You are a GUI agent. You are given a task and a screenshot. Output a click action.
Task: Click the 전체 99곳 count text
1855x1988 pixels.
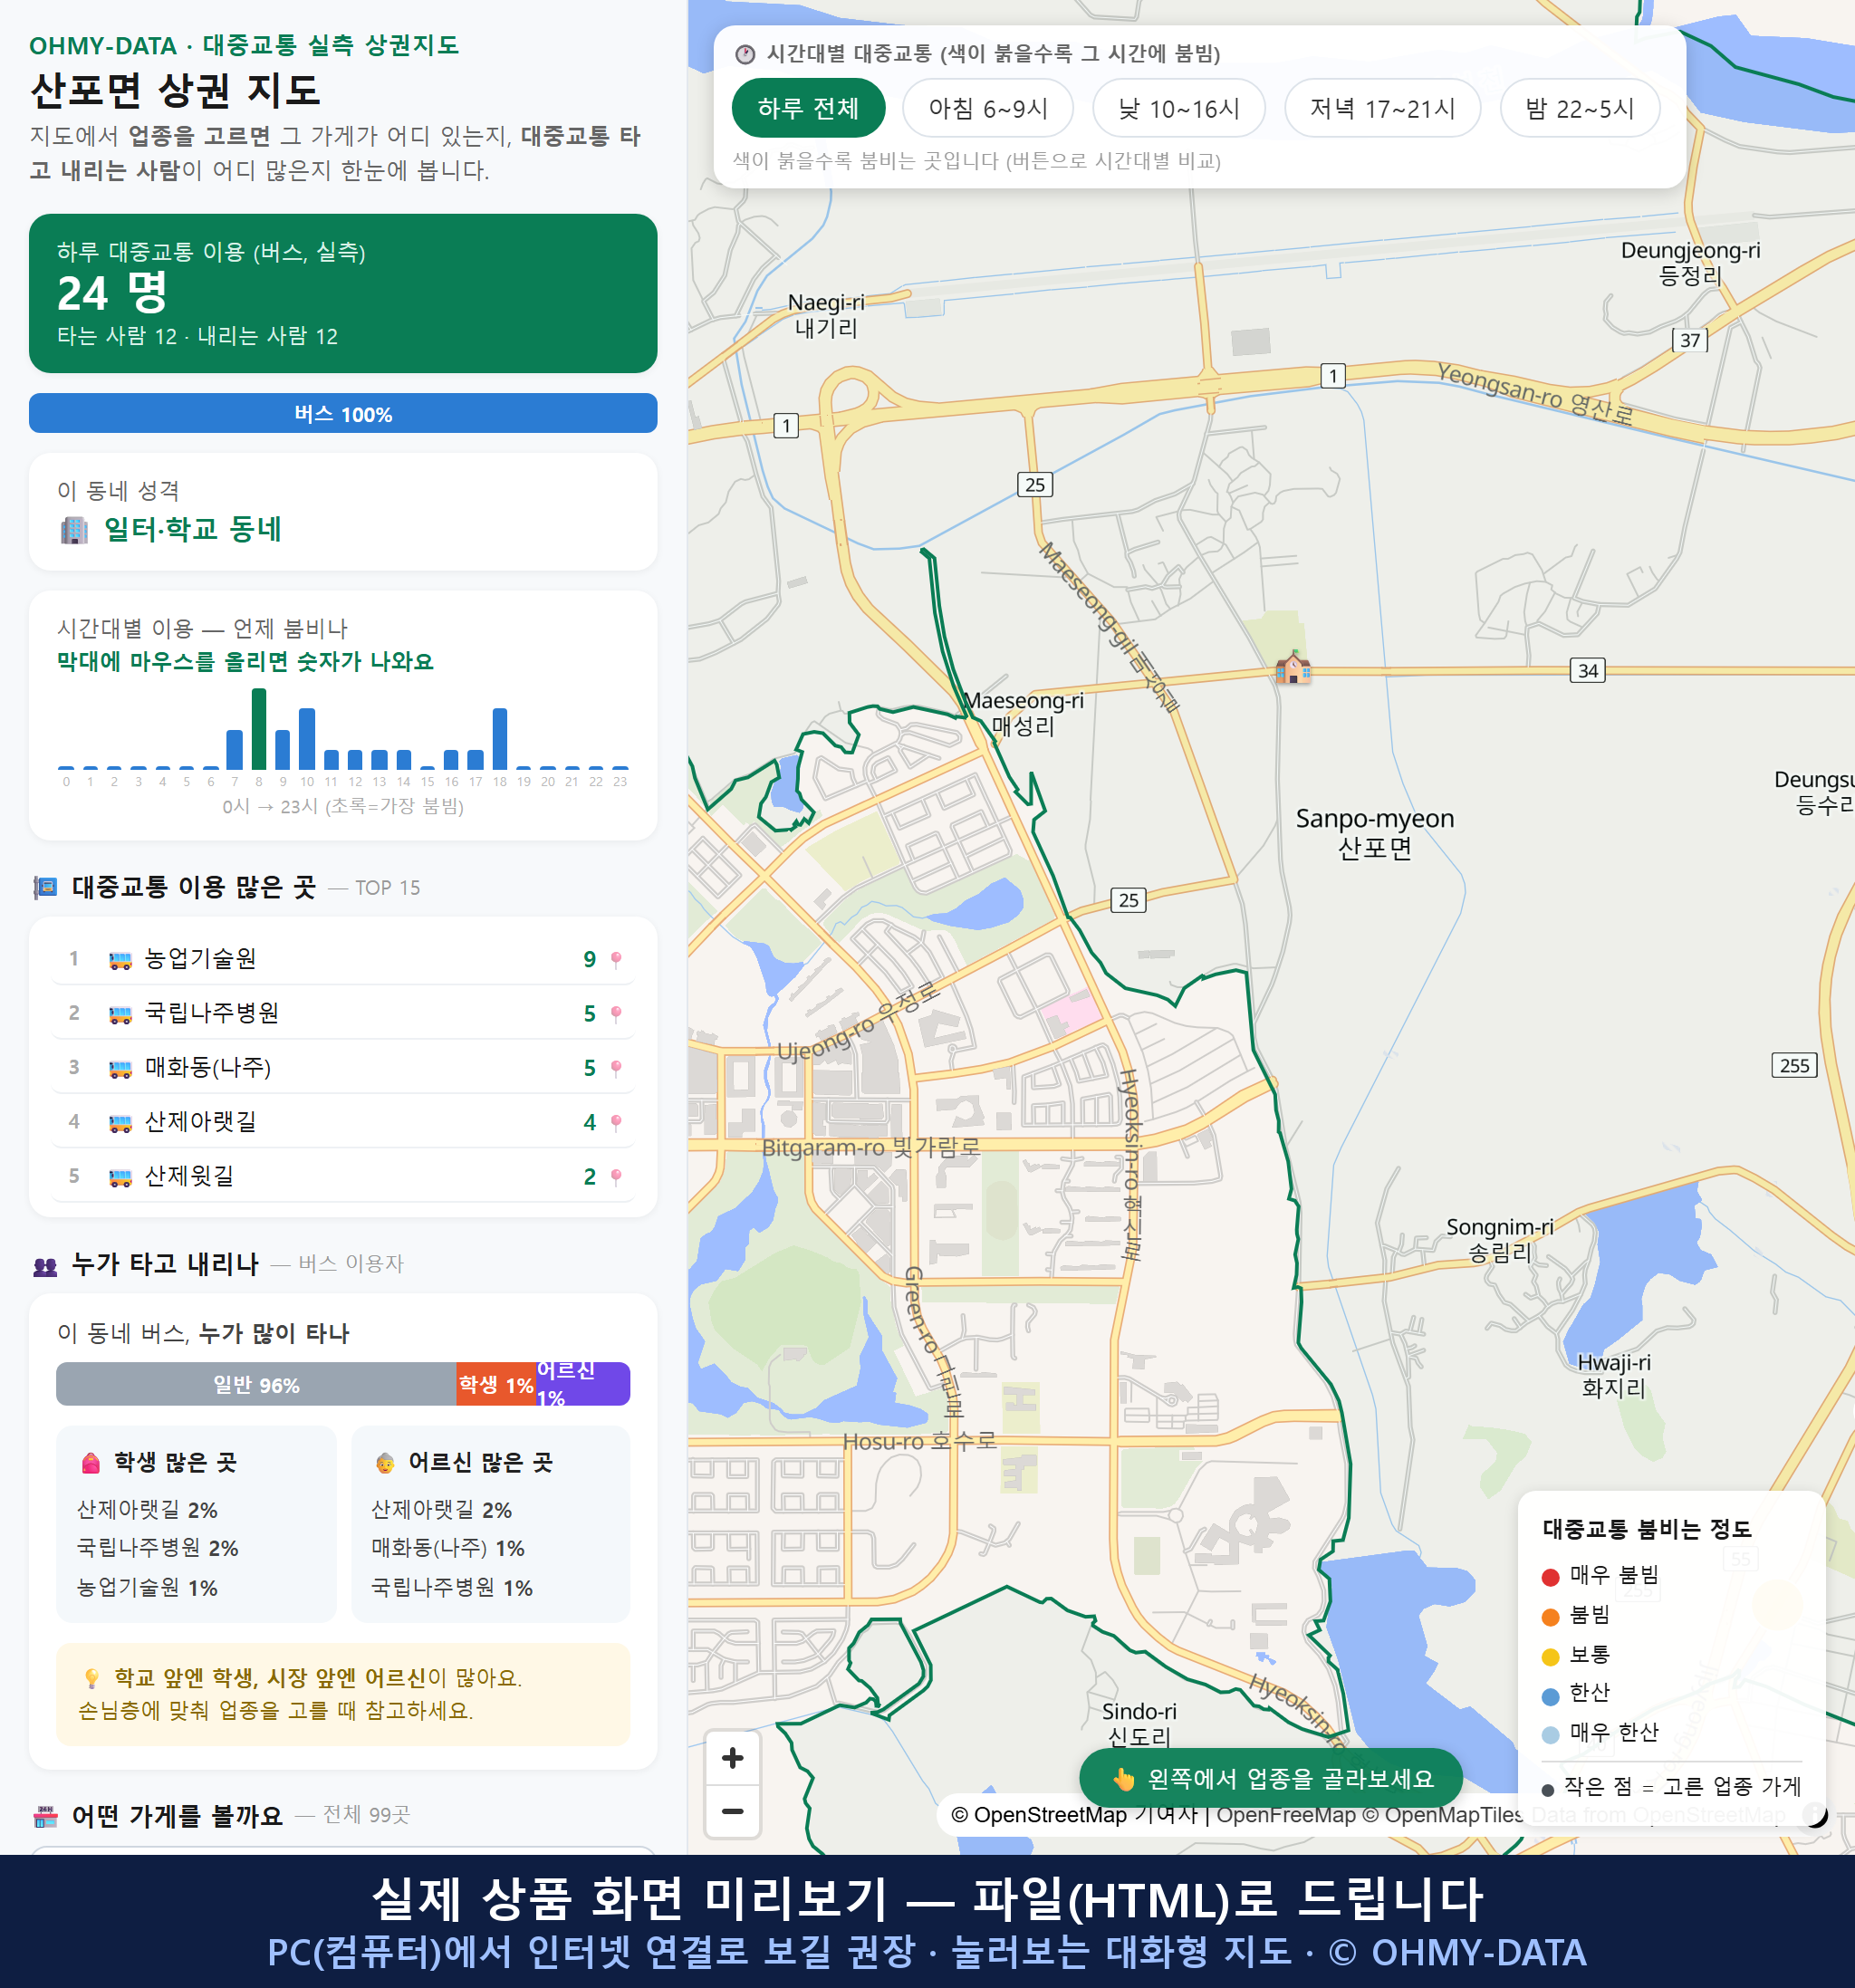(x=366, y=1814)
